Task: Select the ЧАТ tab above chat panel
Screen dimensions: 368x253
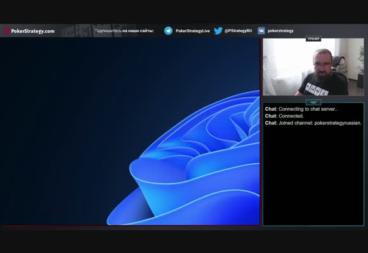Action: (313, 102)
